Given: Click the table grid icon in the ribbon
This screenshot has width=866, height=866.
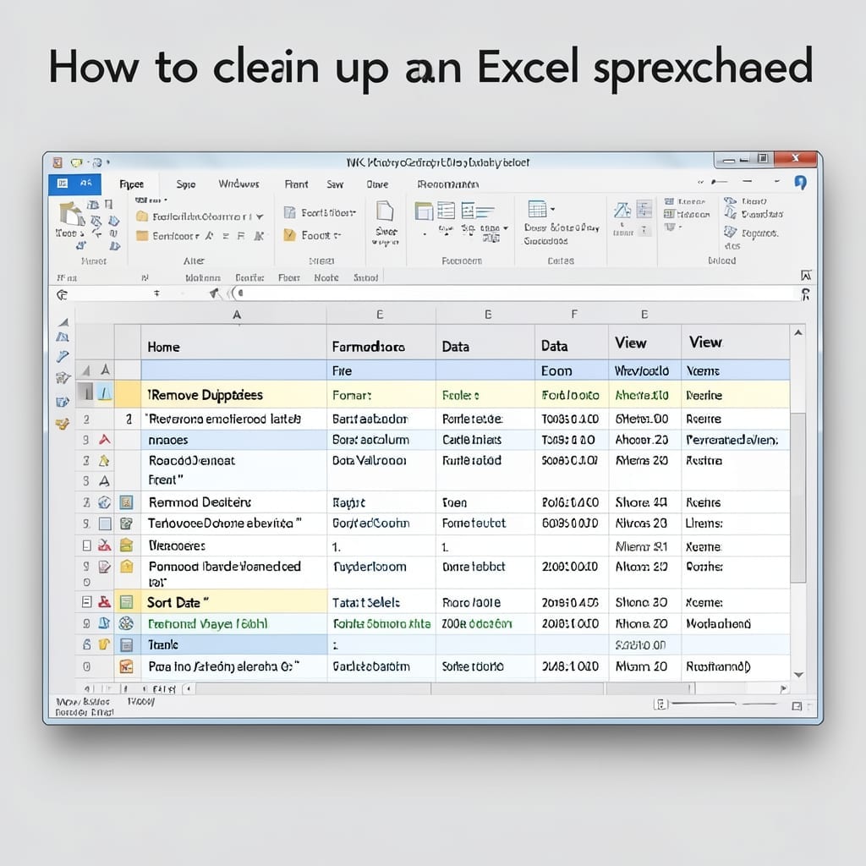Looking at the screenshot, I should (x=537, y=210).
